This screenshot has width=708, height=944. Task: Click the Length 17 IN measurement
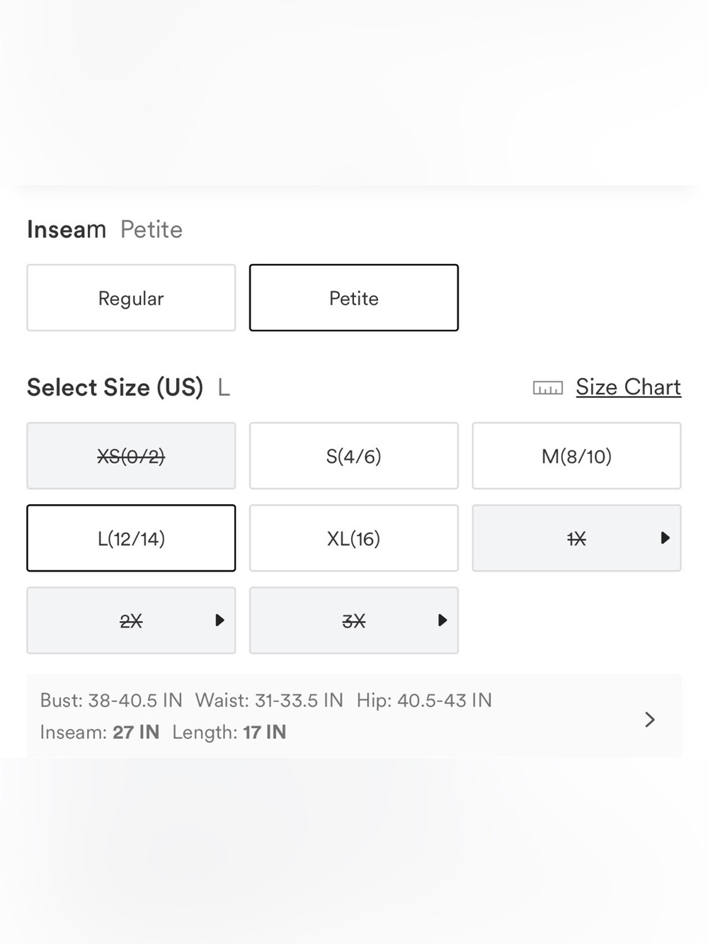(x=229, y=732)
